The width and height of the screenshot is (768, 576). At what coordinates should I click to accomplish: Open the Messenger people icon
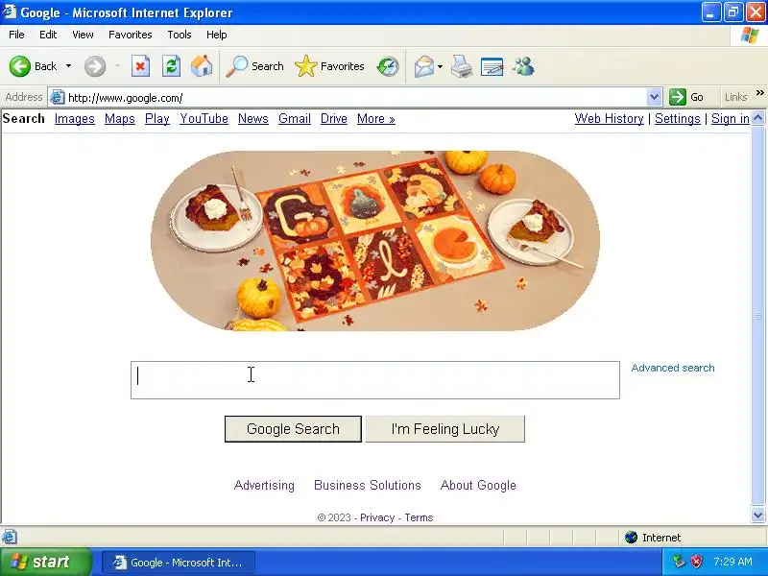[523, 66]
